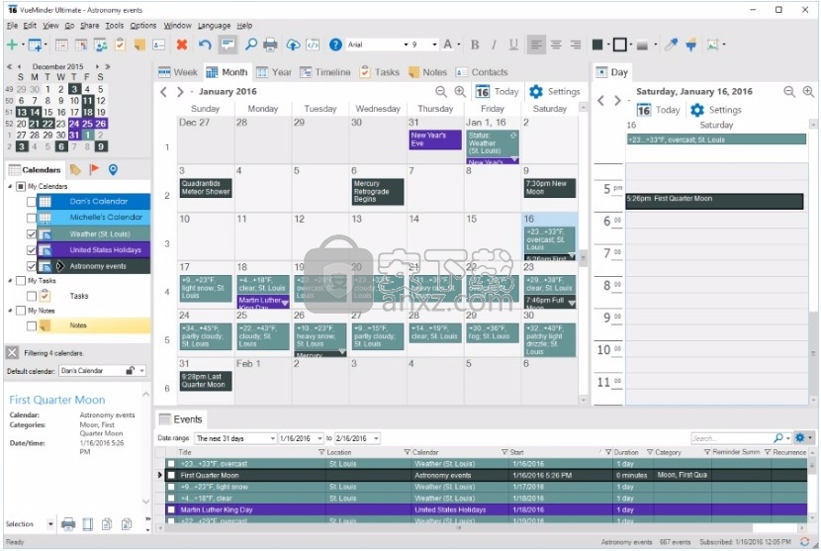The height and width of the screenshot is (551, 821).
Task: Uncheck Astronomy events calendar checkbox
Action: pyautogui.click(x=32, y=266)
